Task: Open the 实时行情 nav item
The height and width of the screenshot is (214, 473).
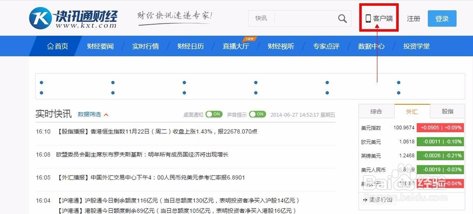Action: pyautogui.click(x=145, y=46)
